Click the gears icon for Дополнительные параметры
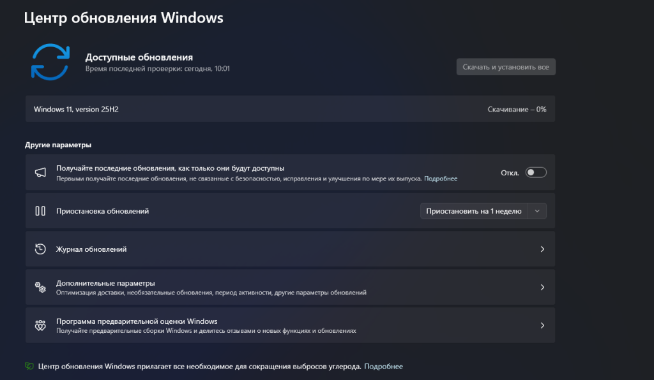 click(x=40, y=288)
